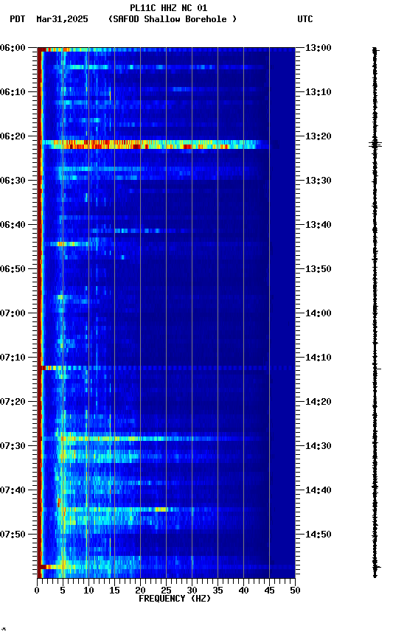This screenshot has width=407, height=637.
Task: Click the 13:50 UTC time label
Action: [x=319, y=269]
